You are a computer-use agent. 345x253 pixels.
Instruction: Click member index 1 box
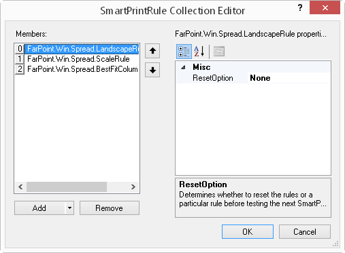click(x=20, y=59)
